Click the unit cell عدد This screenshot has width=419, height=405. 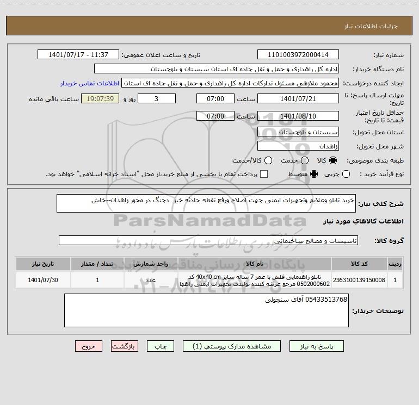(x=151, y=280)
